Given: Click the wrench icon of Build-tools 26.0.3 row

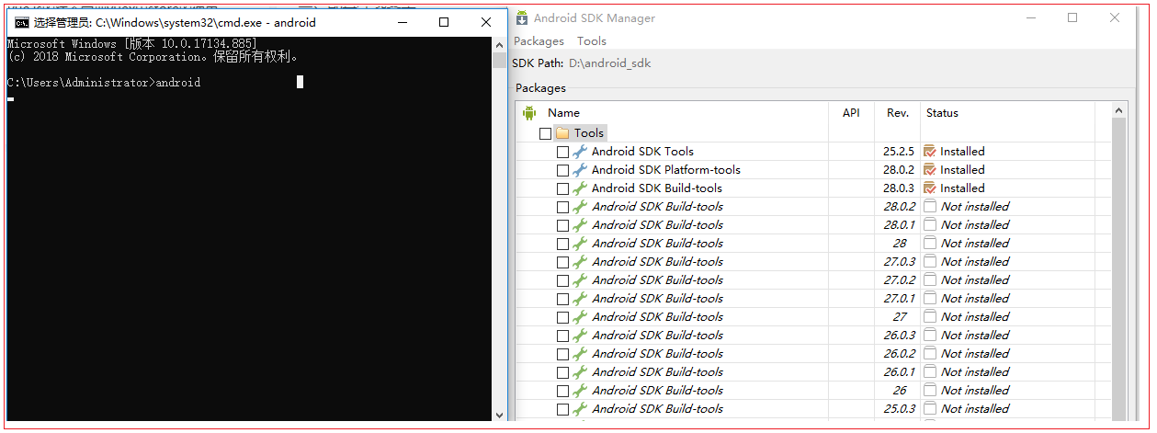Looking at the screenshot, I should [580, 336].
